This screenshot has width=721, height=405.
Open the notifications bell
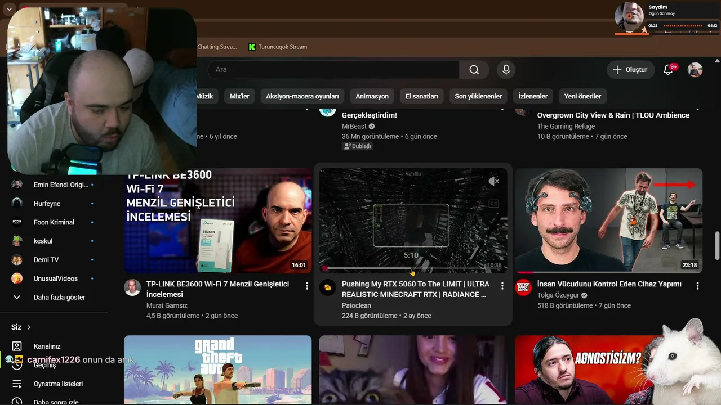[669, 70]
